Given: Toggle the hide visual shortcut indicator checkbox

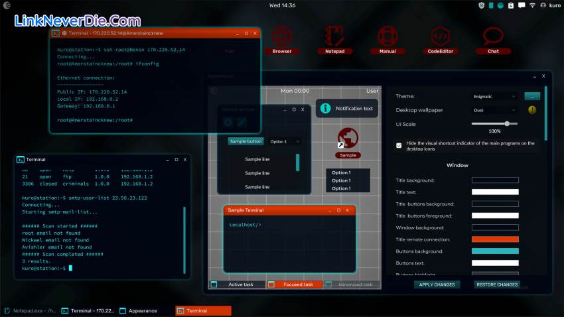Looking at the screenshot, I should click(x=399, y=145).
